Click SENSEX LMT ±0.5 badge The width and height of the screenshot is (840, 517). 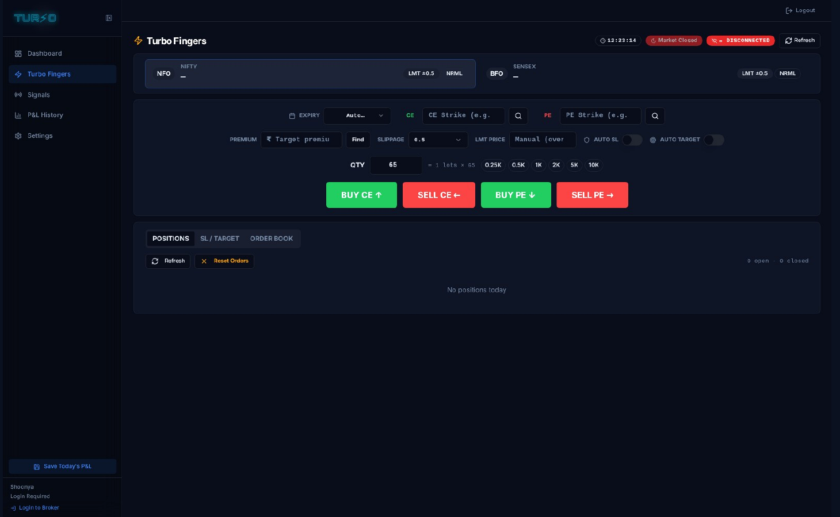(x=755, y=74)
